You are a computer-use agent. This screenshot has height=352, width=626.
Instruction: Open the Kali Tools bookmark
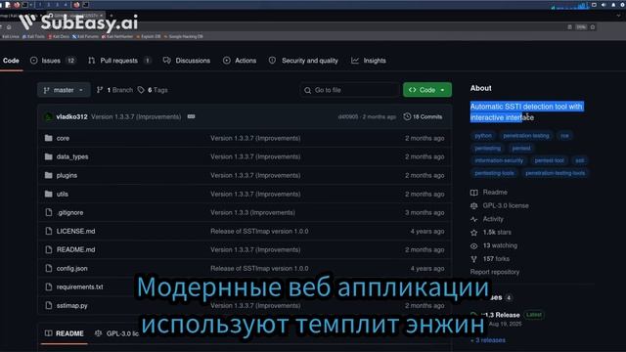[x=33, y=36]
